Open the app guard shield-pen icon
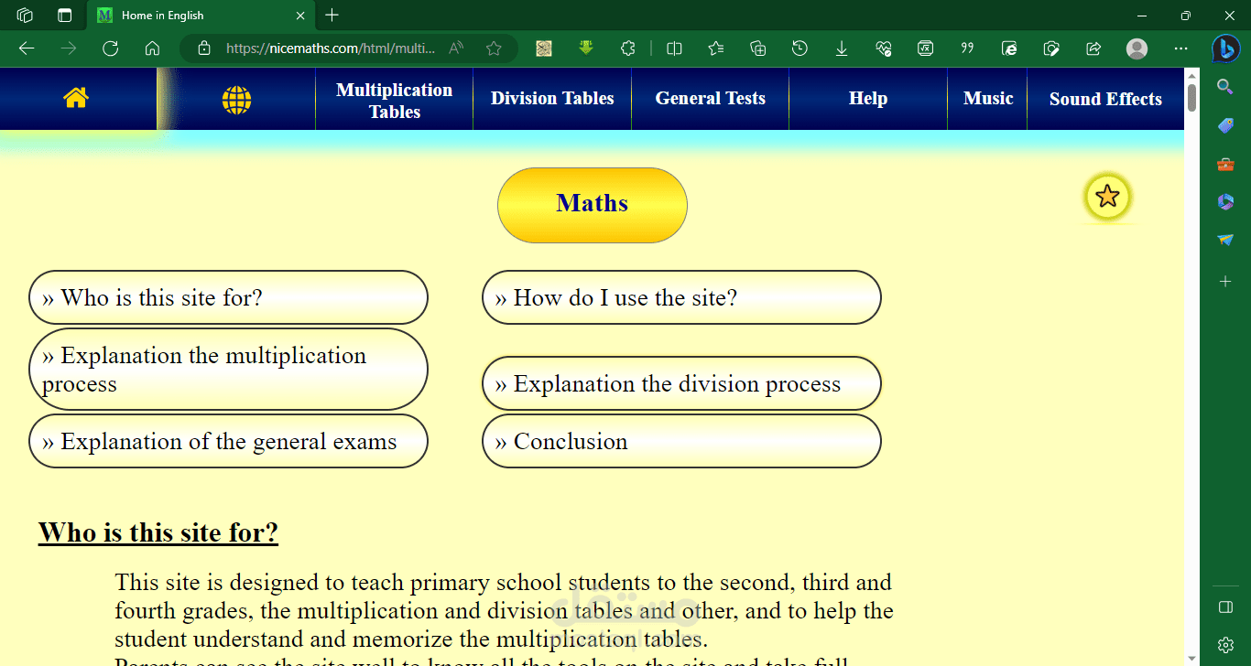Screen dimensions: 1251x666 coord(1051,48)
